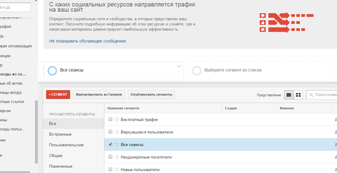Sort by Изменен column header
This screenshot has width=337, height=173.
(x=304, y=108)
